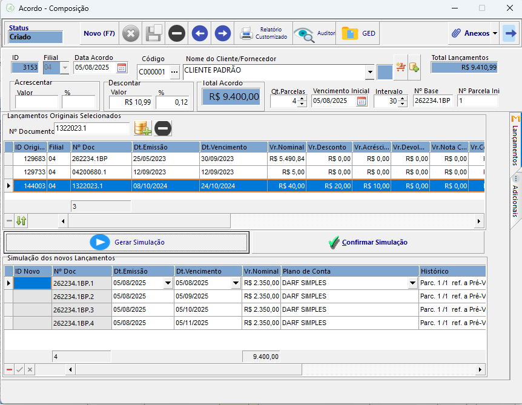Open Dt.Emissão dropdown for 262234.1BP.1
Image resolution: width=522 pixels, height=405 pixels.
click(x=168, y=283)
